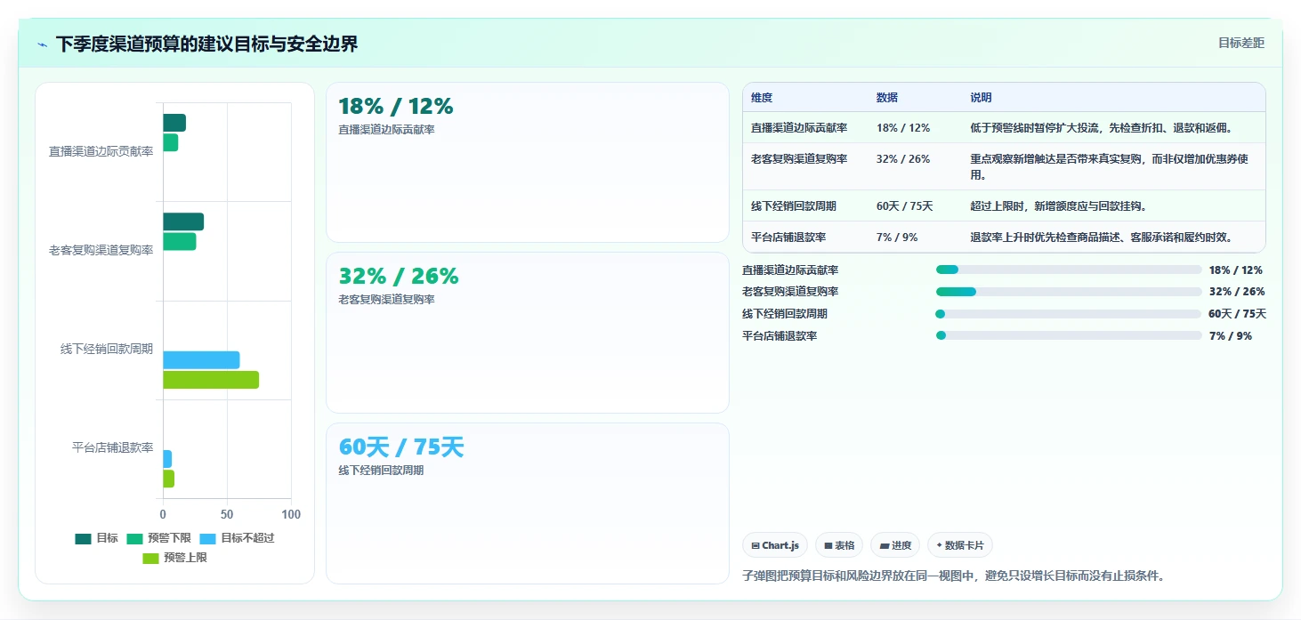Click table value 60天 / 75天
1301x620 pixels.
point(905,206)
